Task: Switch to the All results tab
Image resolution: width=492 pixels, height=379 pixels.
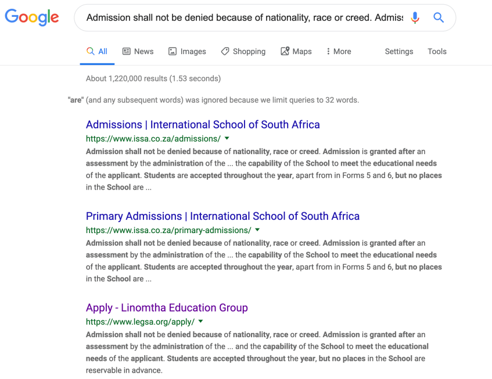Action: 97,51
